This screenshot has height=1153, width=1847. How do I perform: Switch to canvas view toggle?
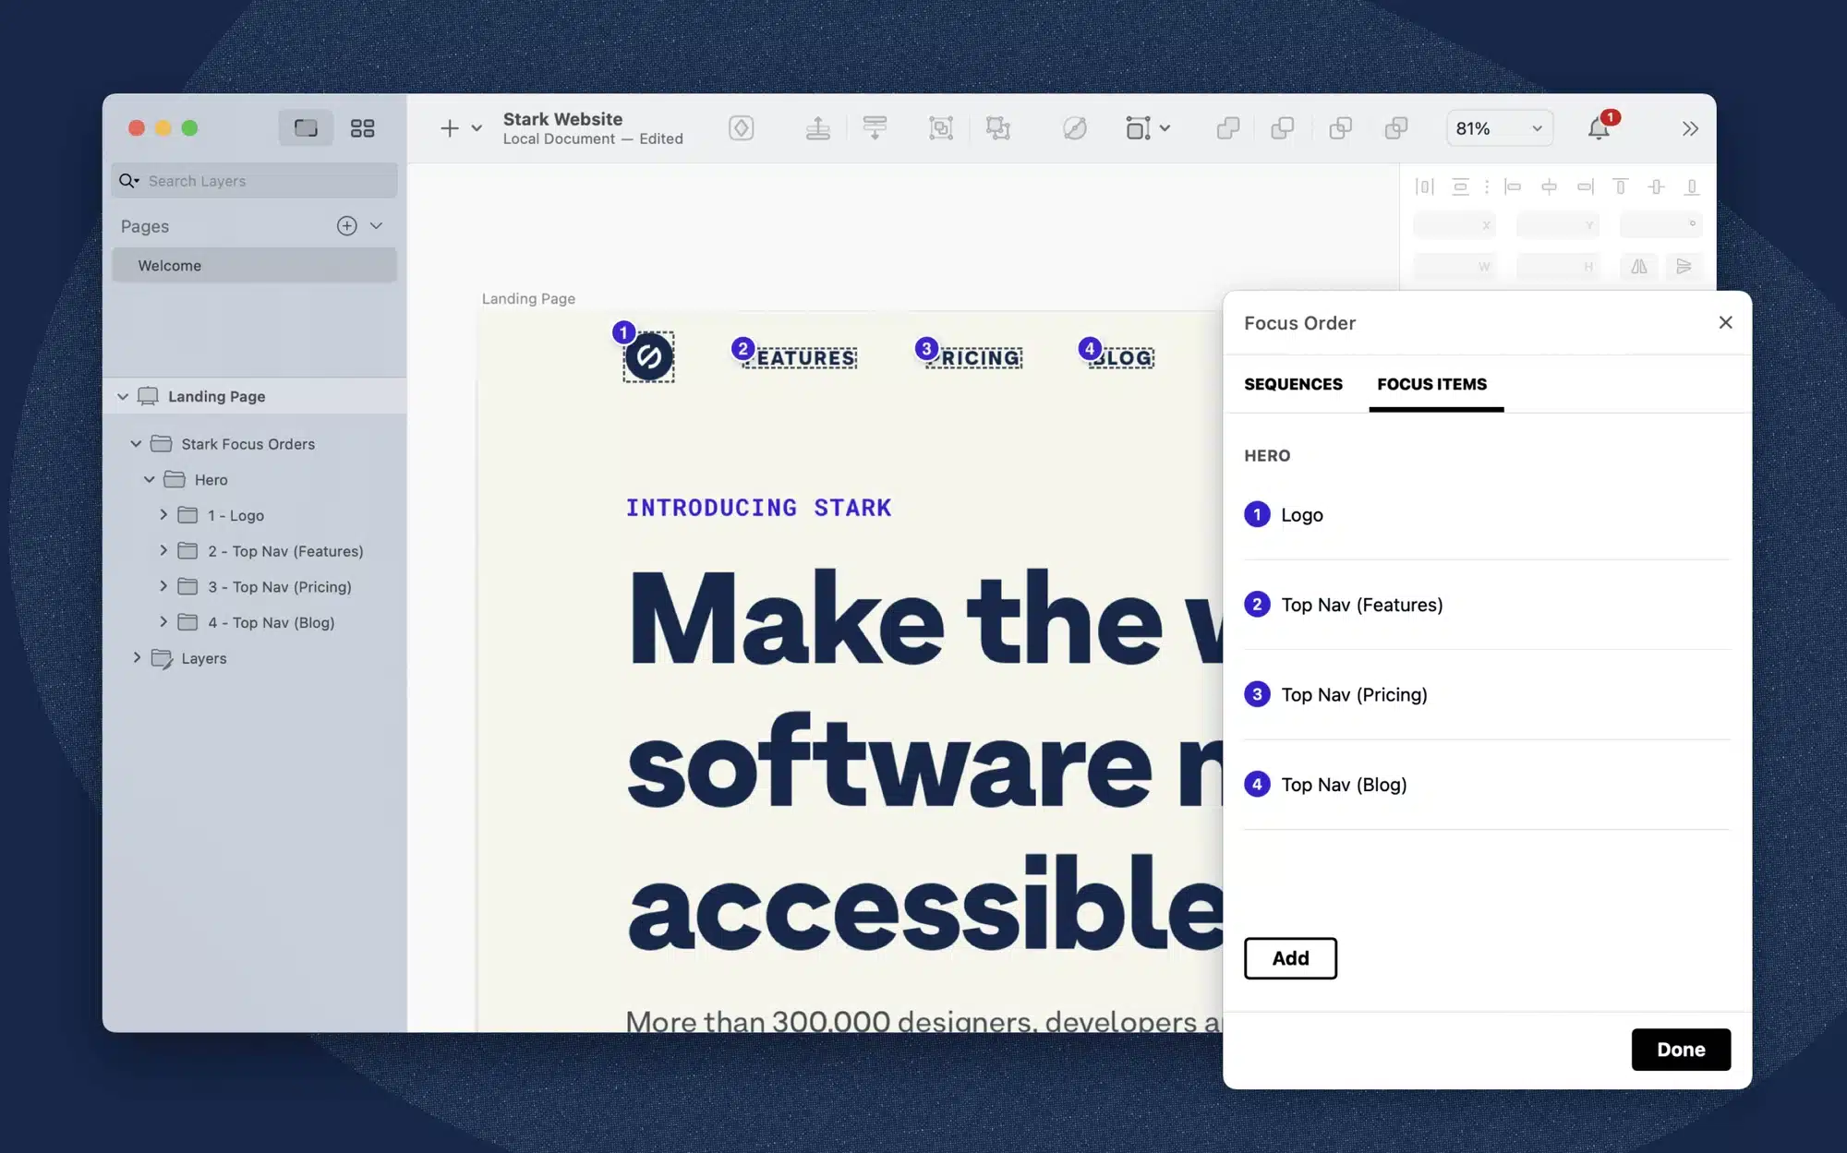click(306, 128)
